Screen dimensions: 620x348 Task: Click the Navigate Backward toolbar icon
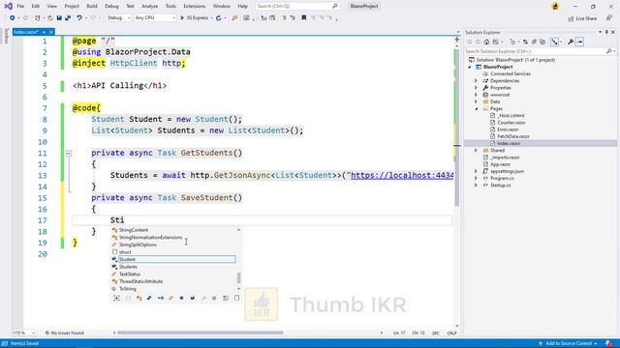(x=13, y=17)
